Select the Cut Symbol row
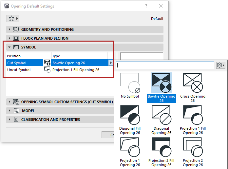 click(60, 63)
